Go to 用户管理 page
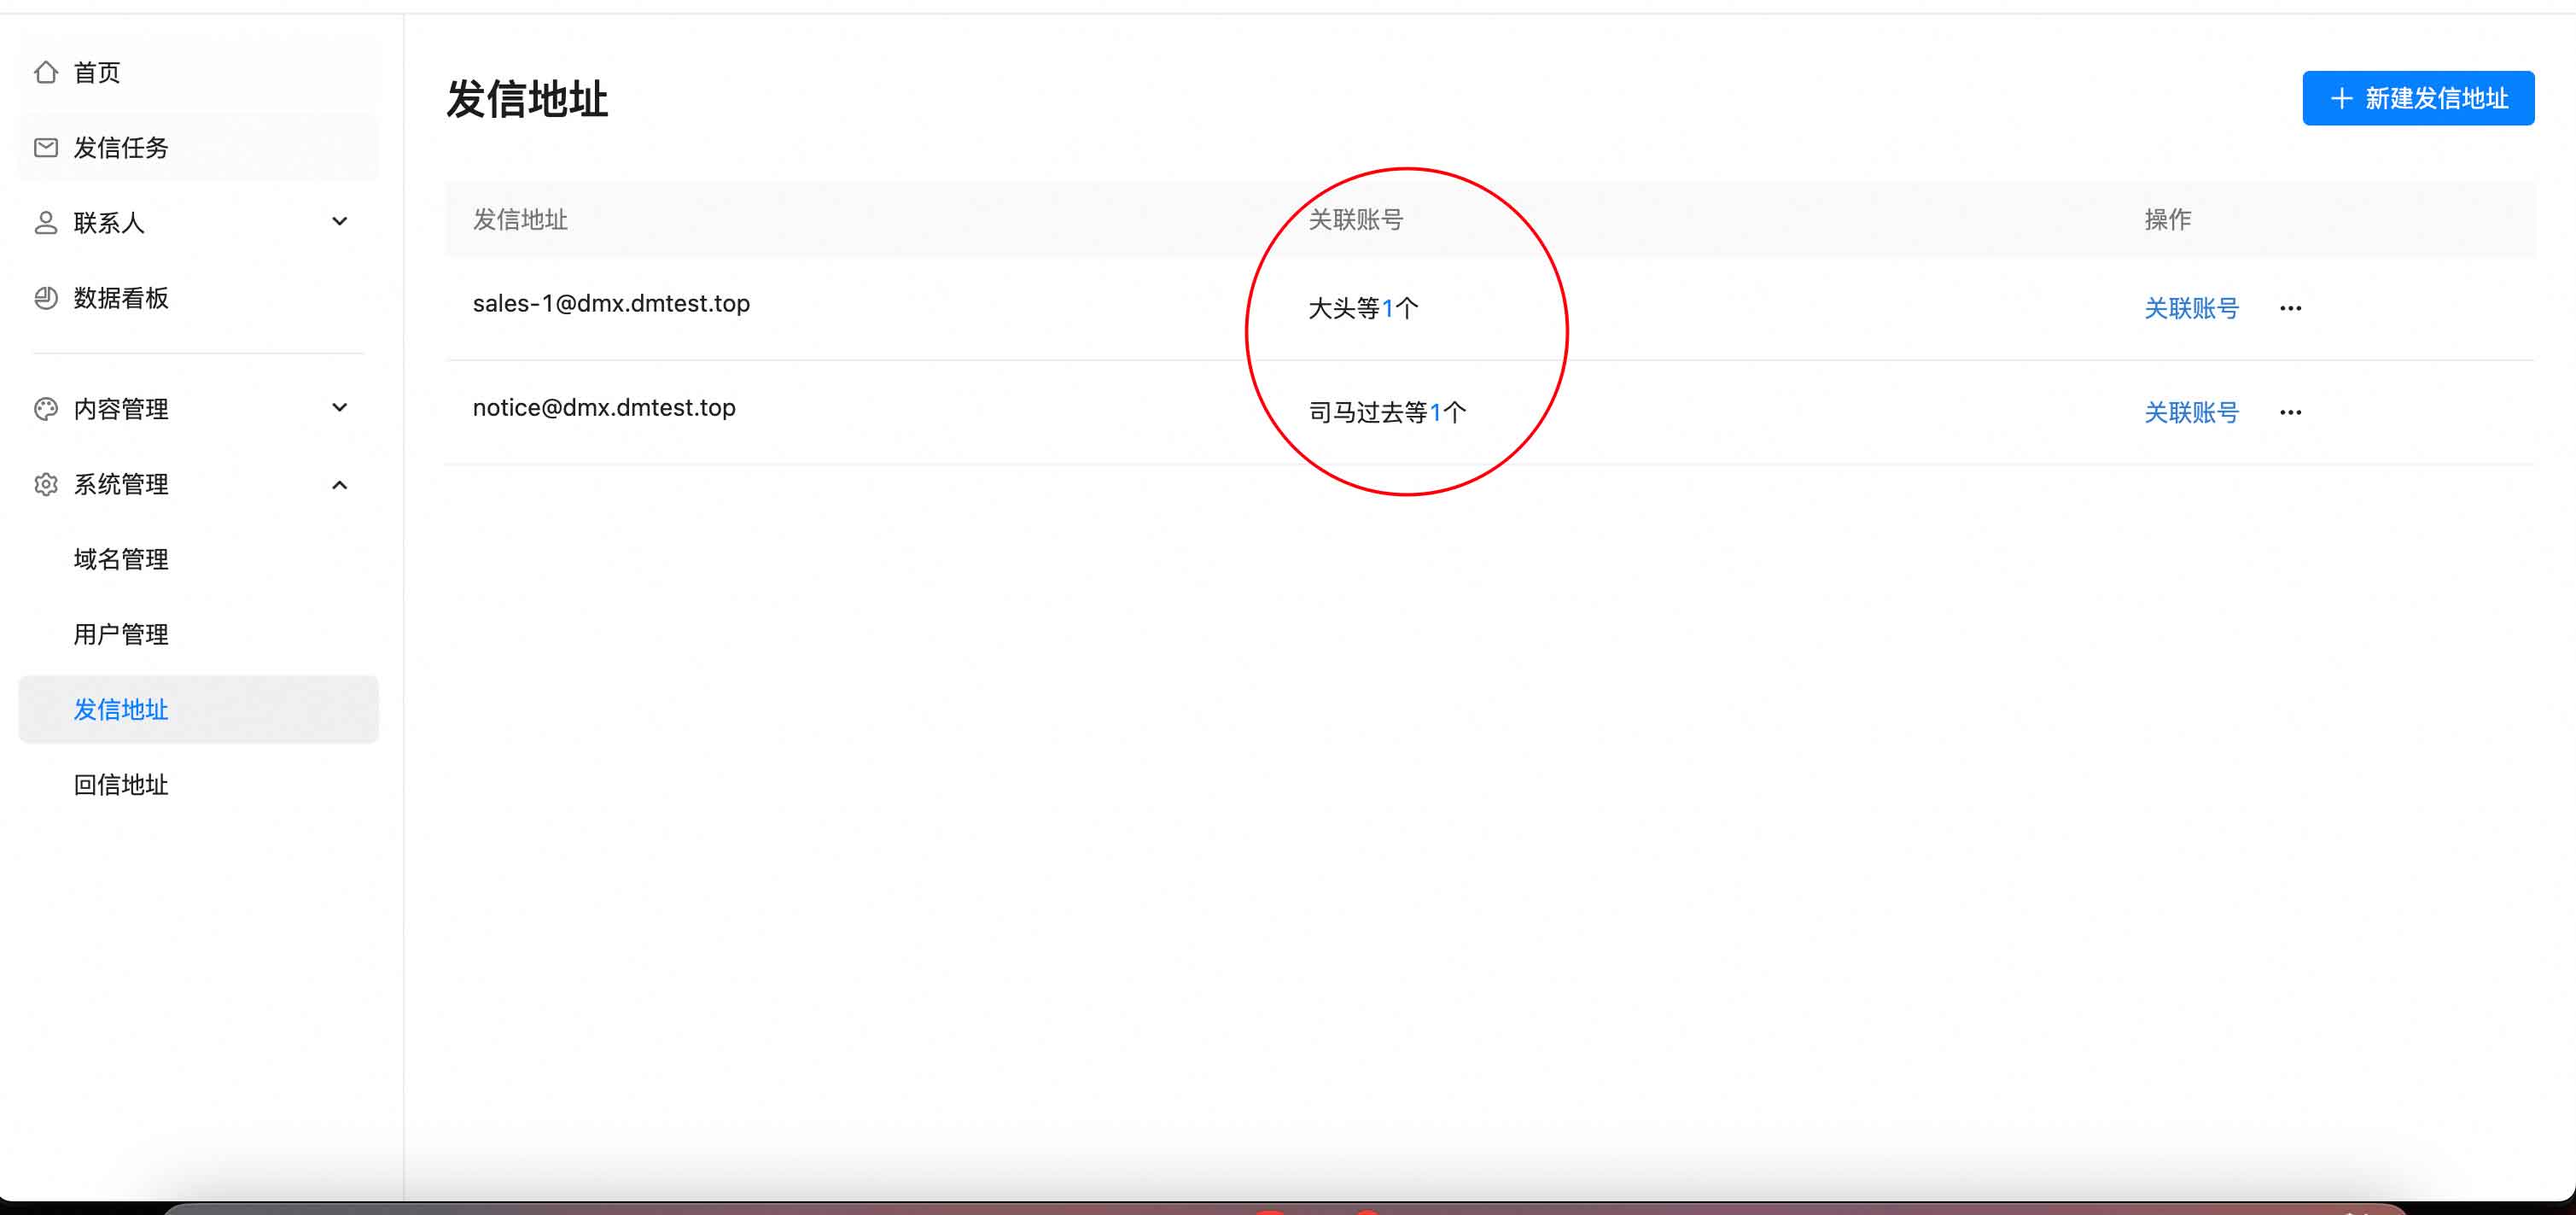This screenshot has height=1215, width=2576. coord(121,634)
